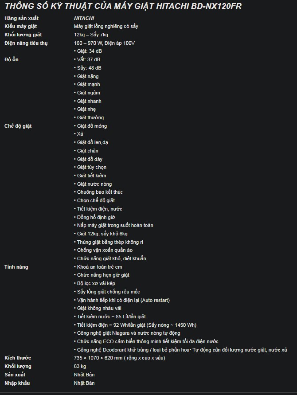
Task: Click the 'Hãng sản xuất' label
Action: click(x=21, y=18)
